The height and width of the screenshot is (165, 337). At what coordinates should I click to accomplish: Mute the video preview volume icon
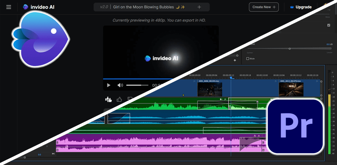coord(120,85)
